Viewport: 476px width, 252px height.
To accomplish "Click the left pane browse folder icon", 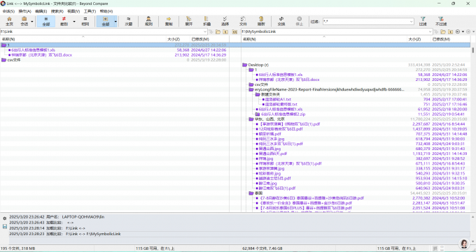I will (x=218, y=31).
